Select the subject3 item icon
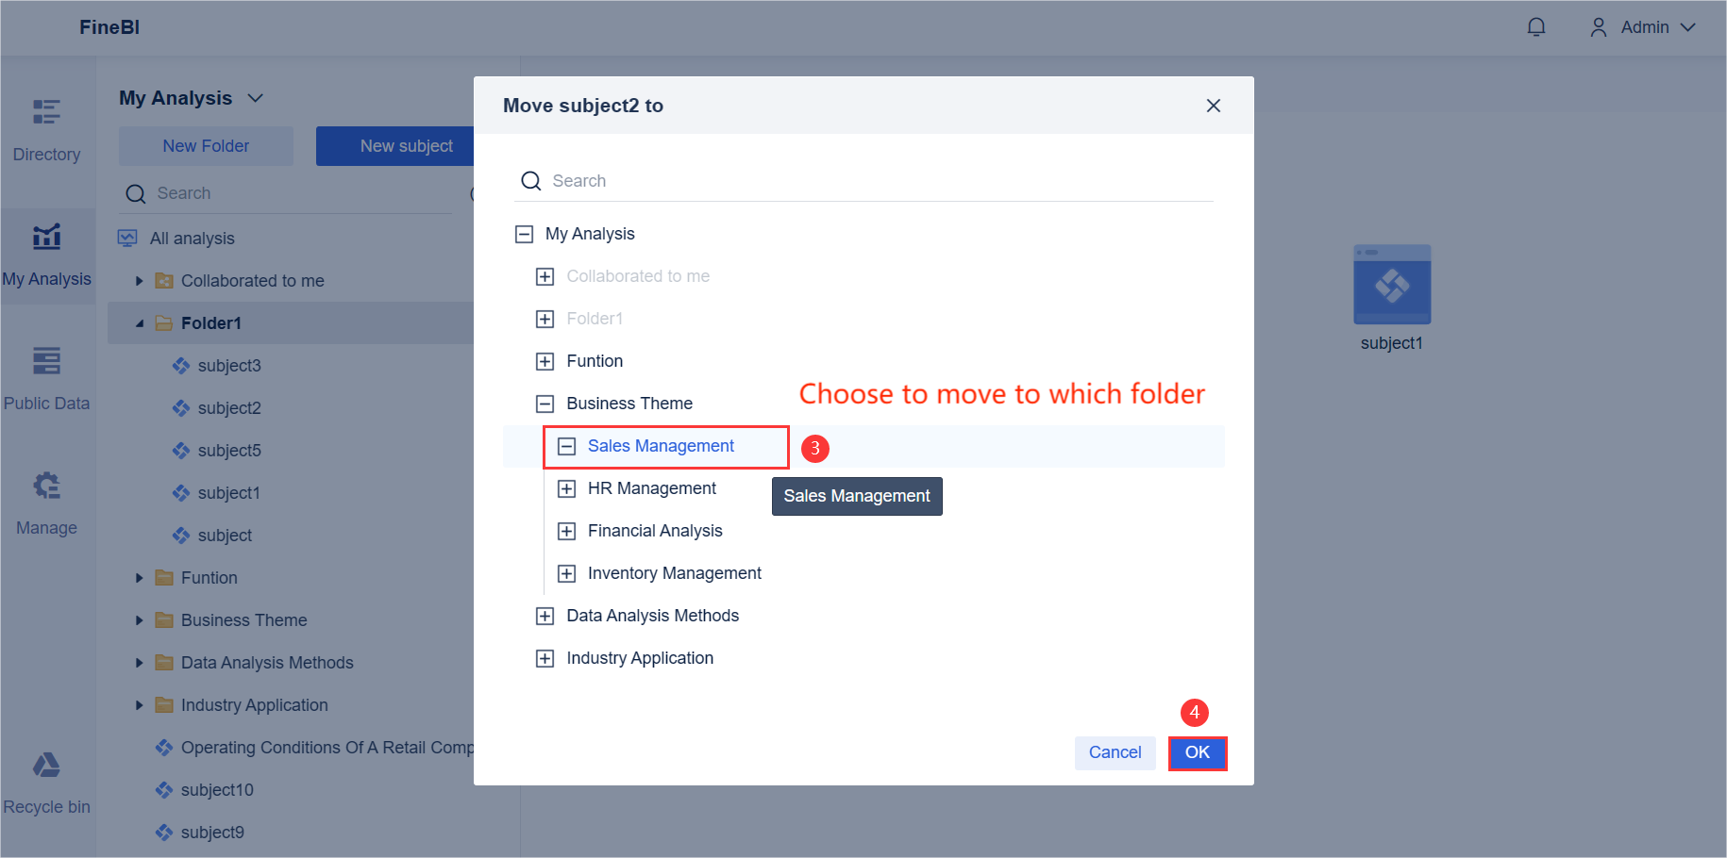The image size is (1727, 858). [181, 366]
